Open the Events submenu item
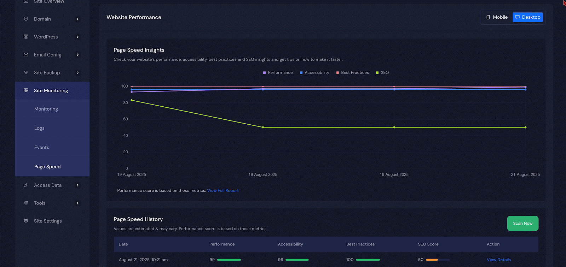The image size is (566, 267). (x=42, y=148)
